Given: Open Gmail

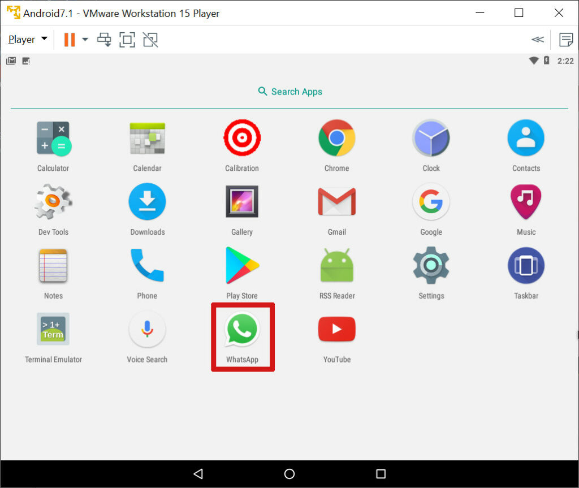Looking at the screenshot, I should coord(337,202).
